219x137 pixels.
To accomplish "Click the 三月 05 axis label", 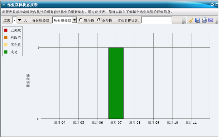I will click(x=78, y=122).
